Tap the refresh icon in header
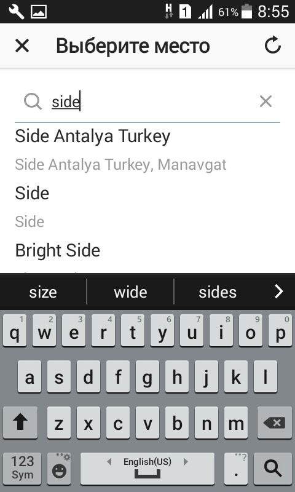Screen dimensions: 295x492 click(272, 45)
